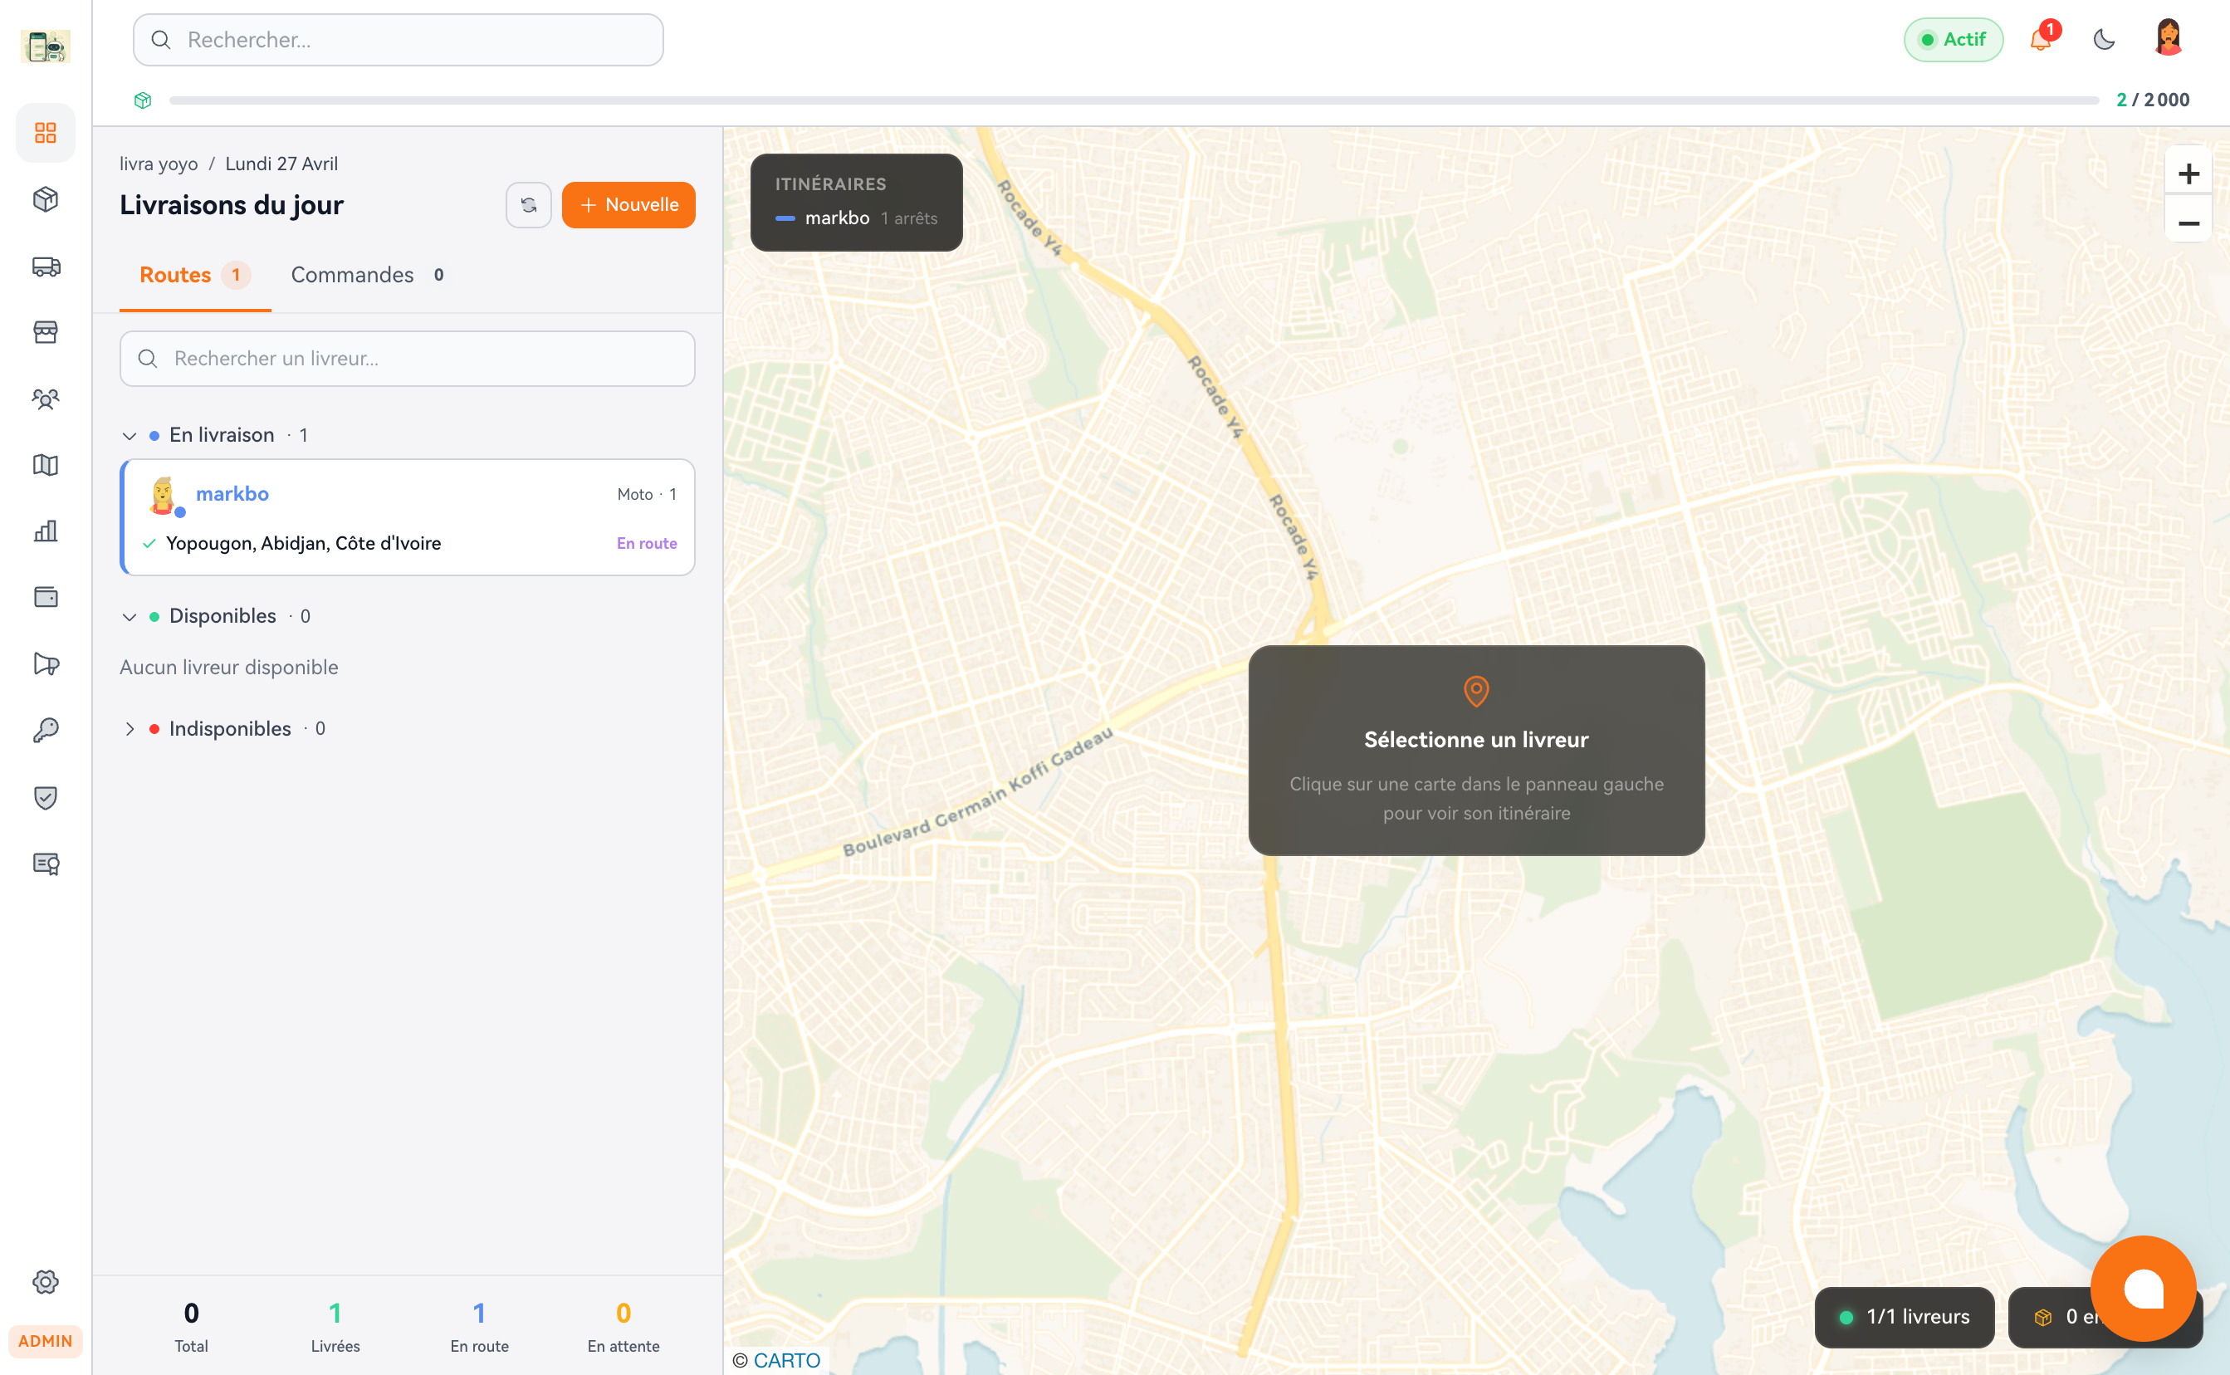Image resolution: width=2230 pixels, height=1375 pixels.
Task: Open the user avatar menu
Action: pos(2167,37)
